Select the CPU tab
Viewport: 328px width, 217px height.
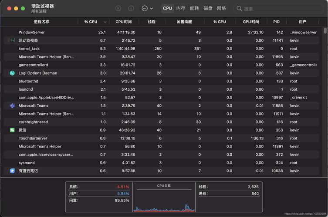tap(167, 8)
